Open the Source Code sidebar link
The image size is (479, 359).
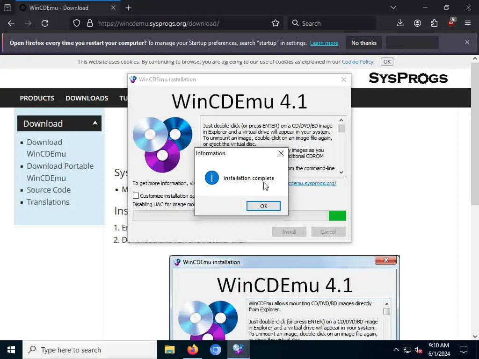49,190
